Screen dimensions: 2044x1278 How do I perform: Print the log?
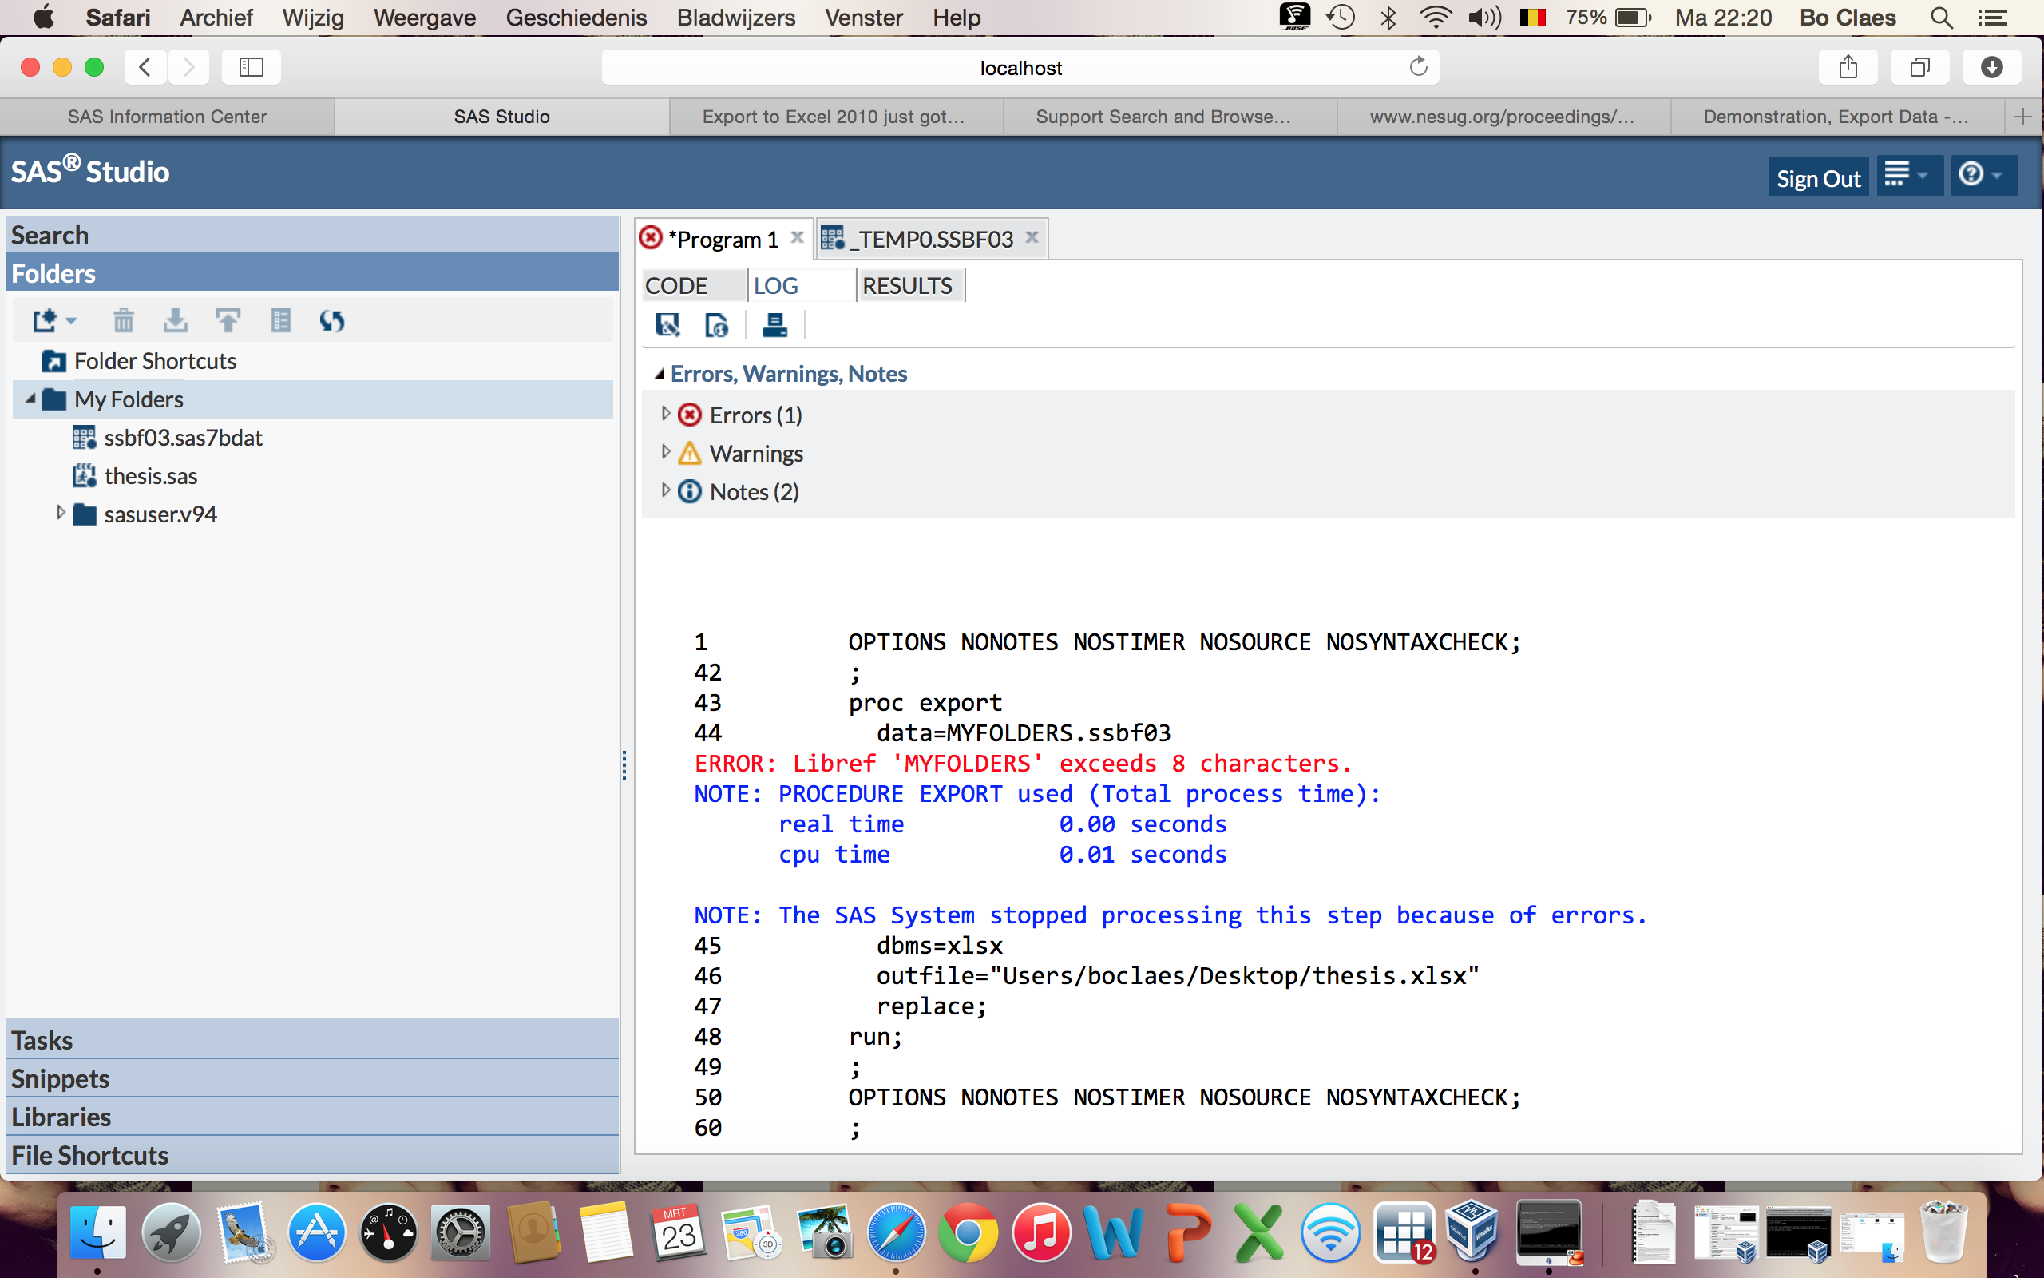point(774,324)
